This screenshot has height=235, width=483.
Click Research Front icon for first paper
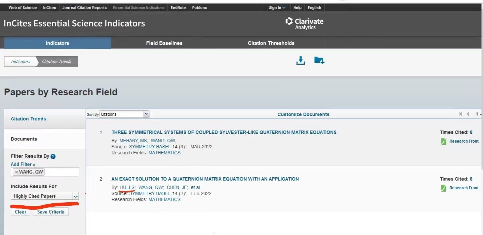tap(444, 142)
